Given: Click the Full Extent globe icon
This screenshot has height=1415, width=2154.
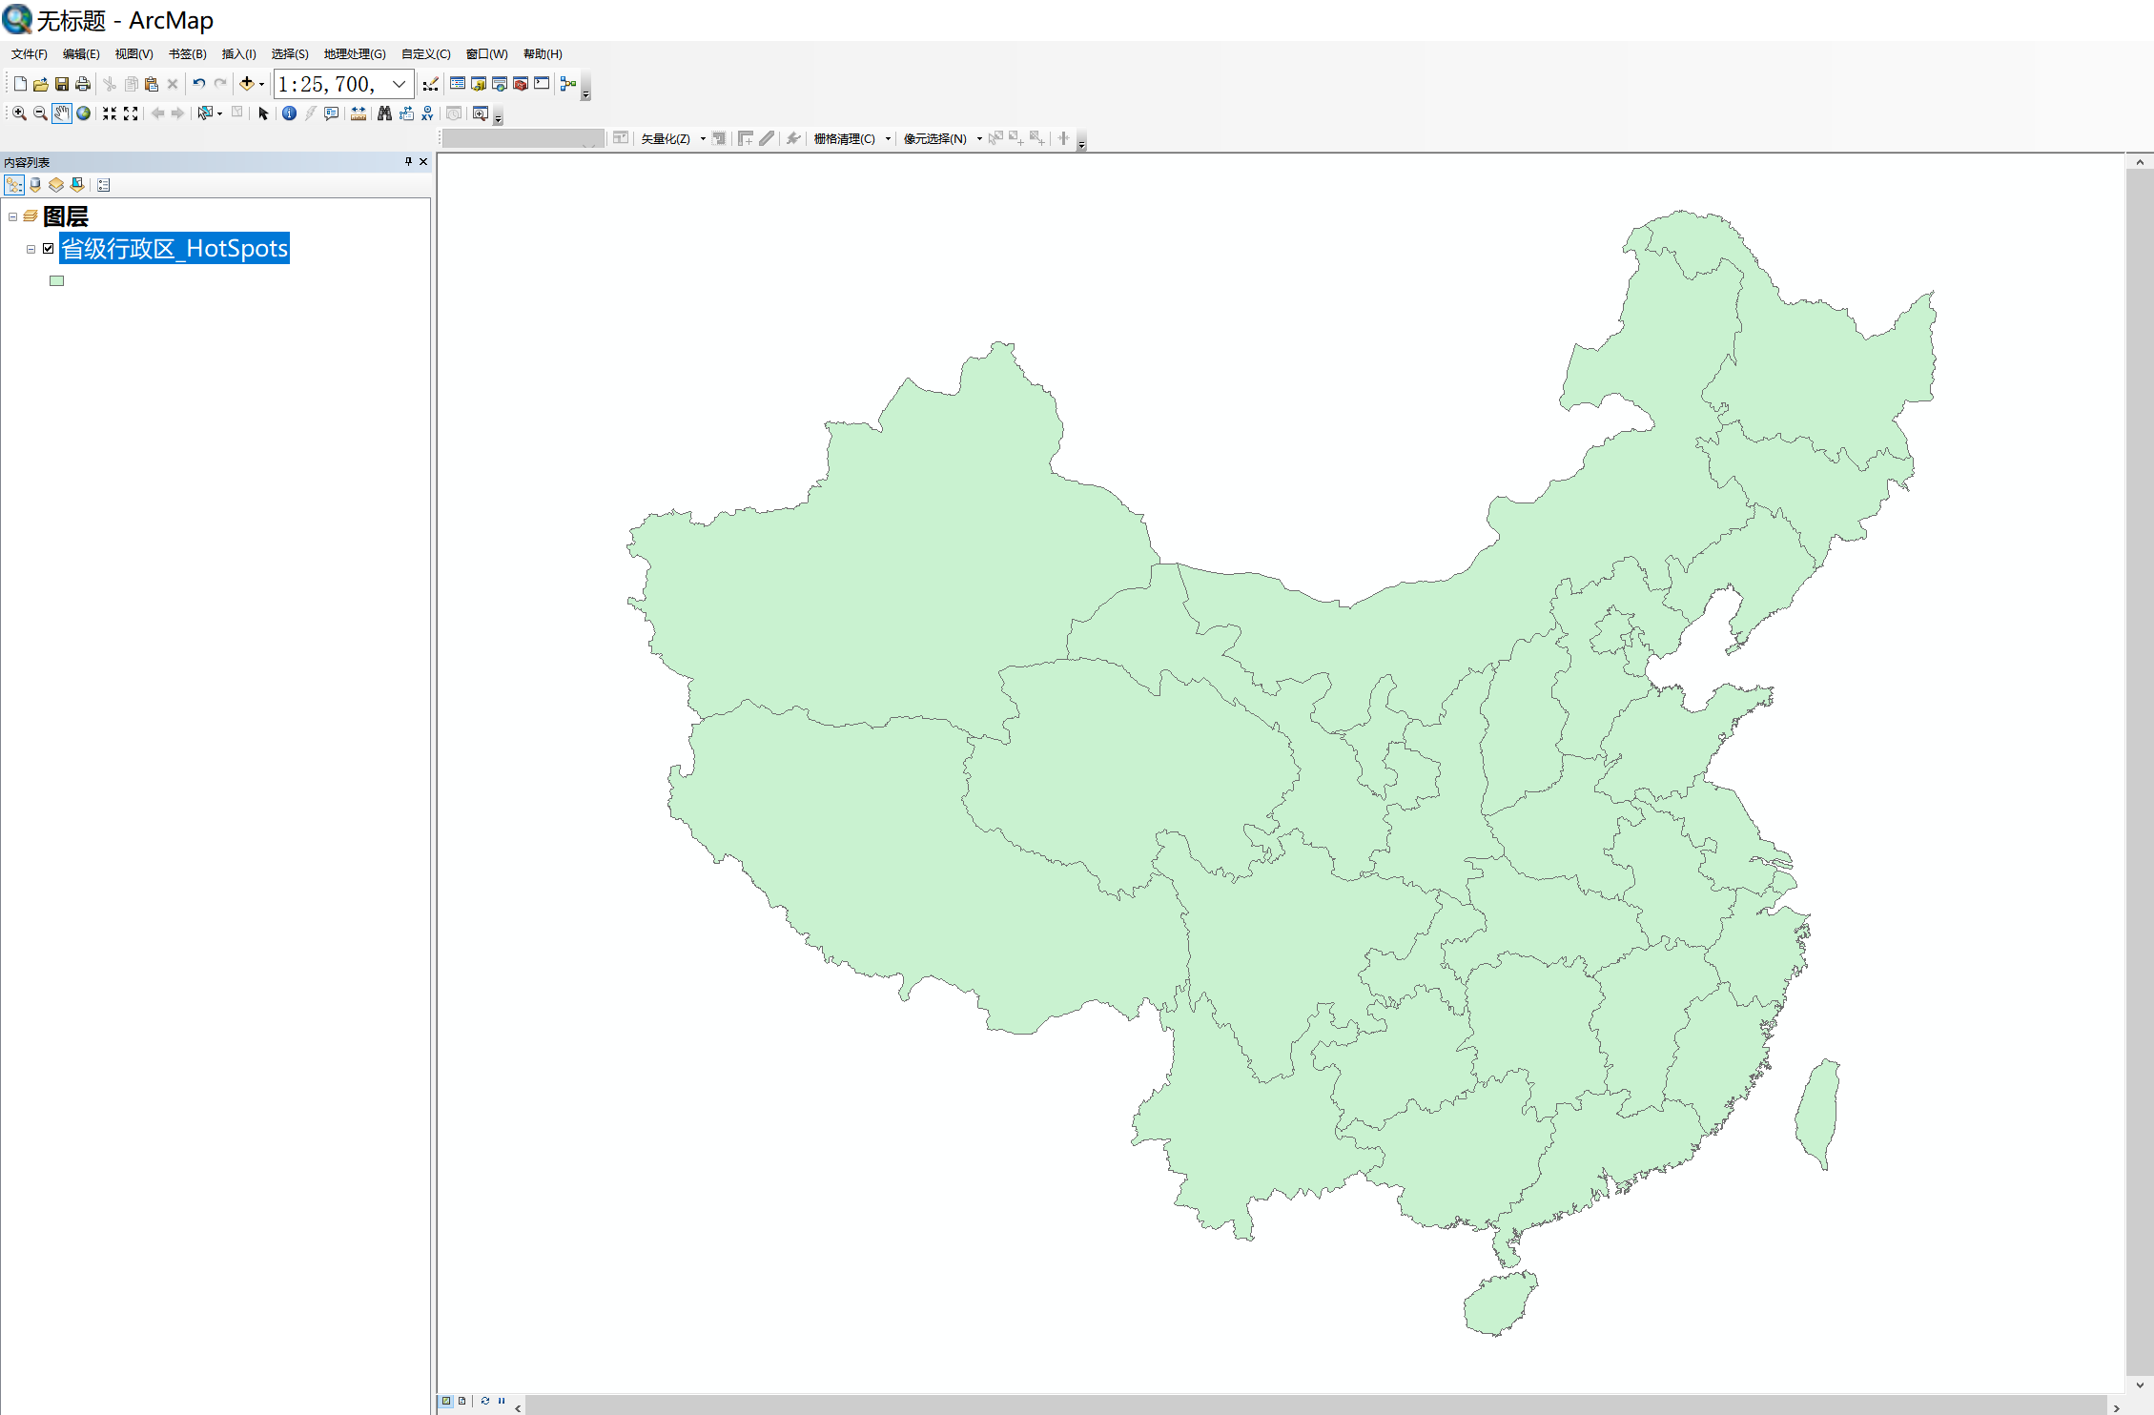Looking at the screenshot, I should pyautogui.click(x=84, y=113).
